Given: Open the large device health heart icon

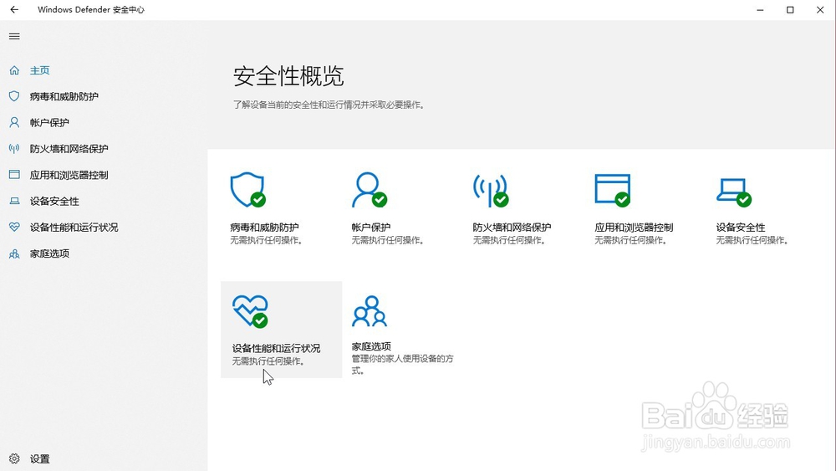Looking at the screenshot, I should point(250,311).
